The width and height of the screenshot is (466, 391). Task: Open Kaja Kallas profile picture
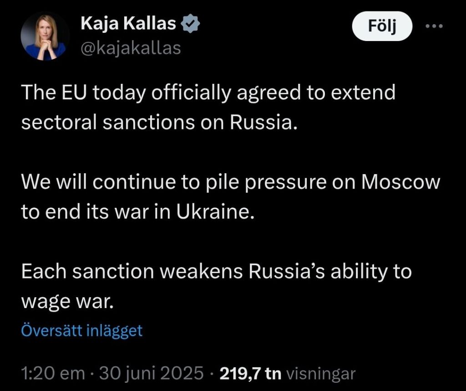(x=44, y=36)
